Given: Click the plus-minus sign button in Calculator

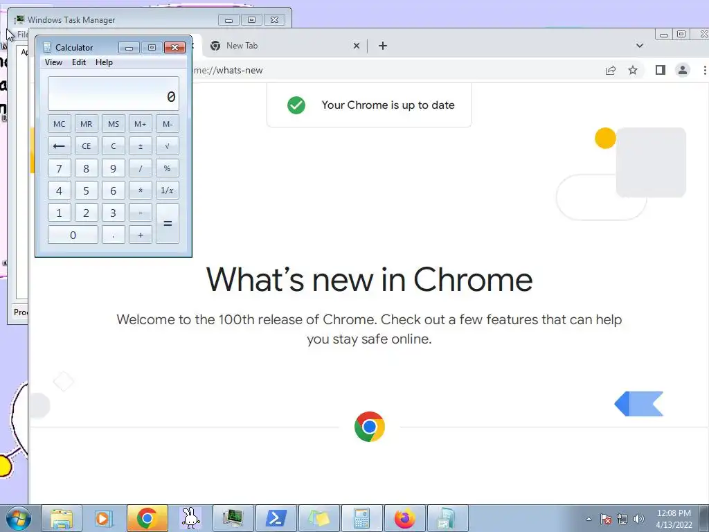Looking at the screenshot, I should (x=140, y=146).
